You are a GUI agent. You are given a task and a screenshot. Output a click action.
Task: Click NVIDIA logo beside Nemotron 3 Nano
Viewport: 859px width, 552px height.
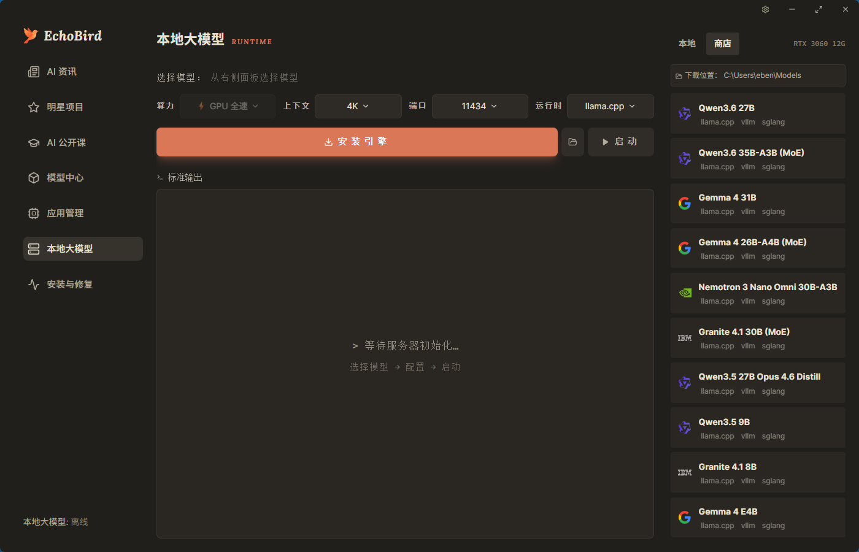pos(685,293)
